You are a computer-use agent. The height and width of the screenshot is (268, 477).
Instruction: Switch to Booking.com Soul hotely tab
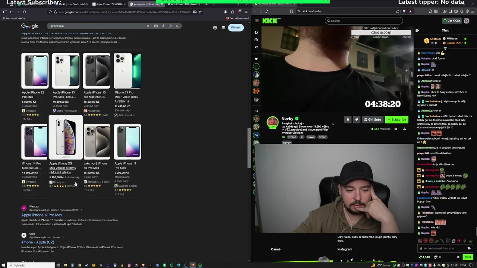pos(72,4)
